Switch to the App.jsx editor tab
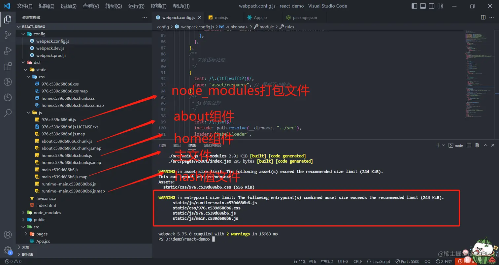 260,17
